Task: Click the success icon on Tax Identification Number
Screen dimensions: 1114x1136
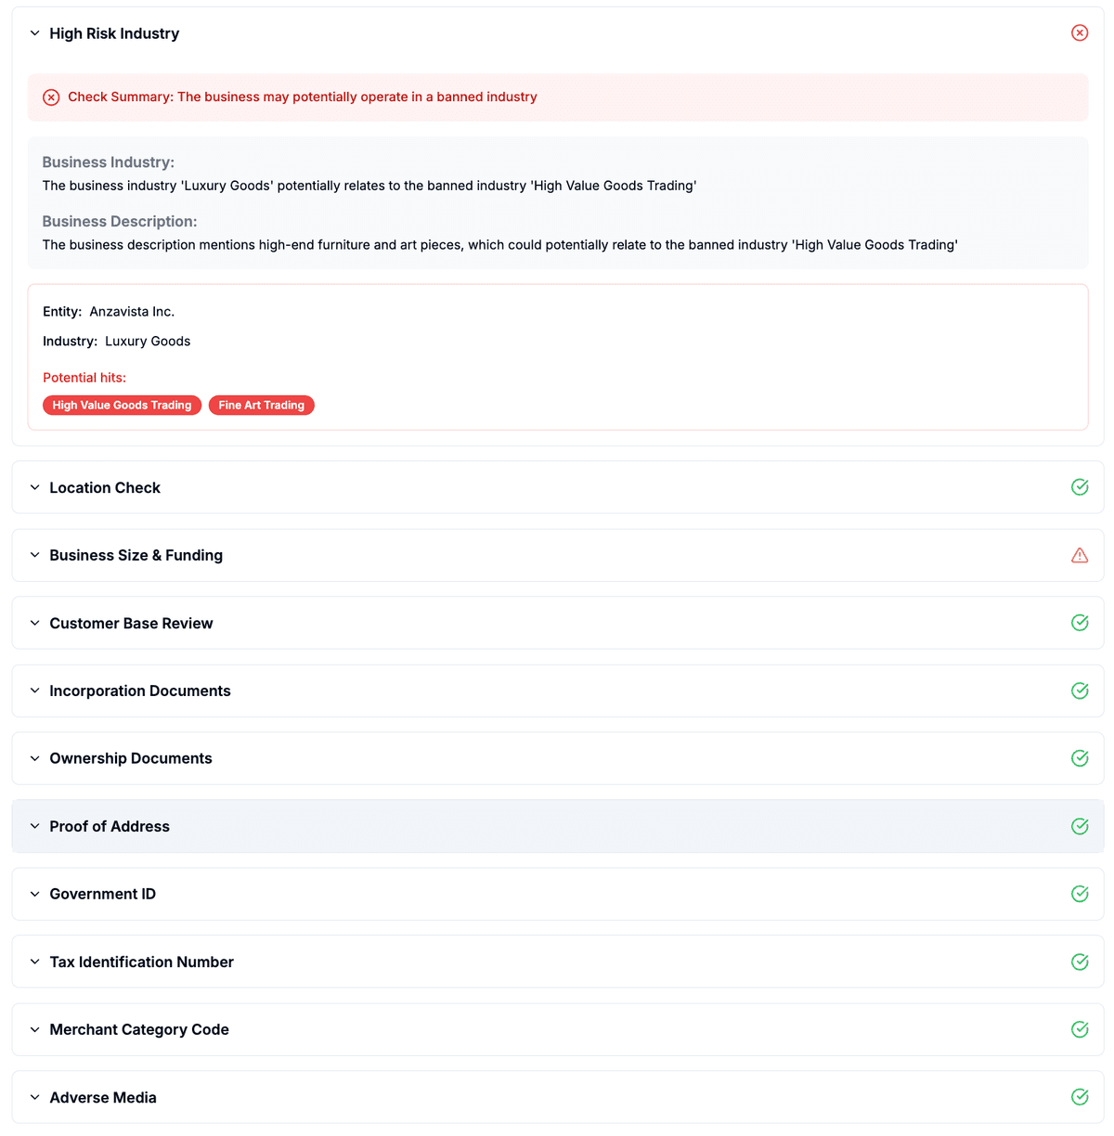Action: [x=1080, y=962]
